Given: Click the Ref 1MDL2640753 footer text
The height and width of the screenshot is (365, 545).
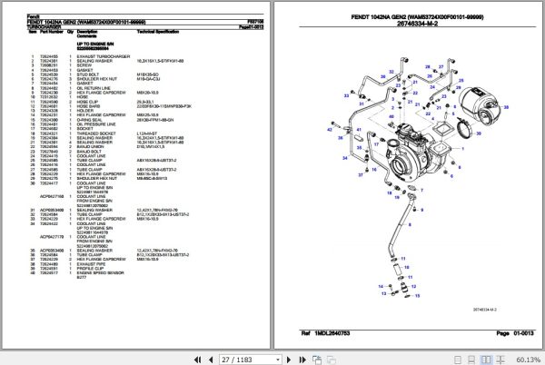Looking at the screenshot, I should click(x=325, y=333).
